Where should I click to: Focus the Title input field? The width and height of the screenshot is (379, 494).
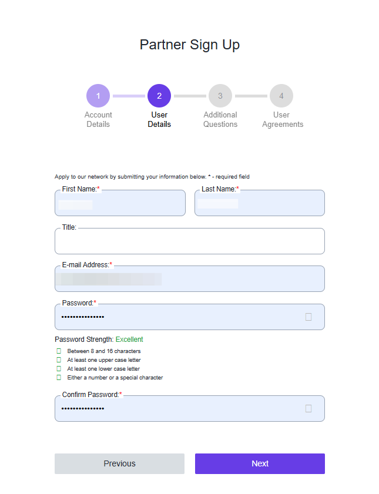click(189, 241)
